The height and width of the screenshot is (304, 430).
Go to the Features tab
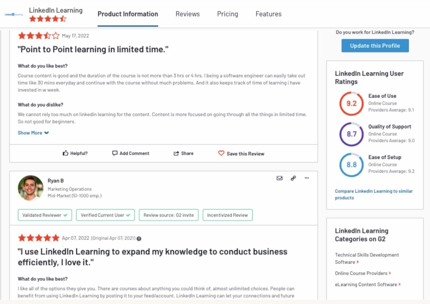(268, 14)
